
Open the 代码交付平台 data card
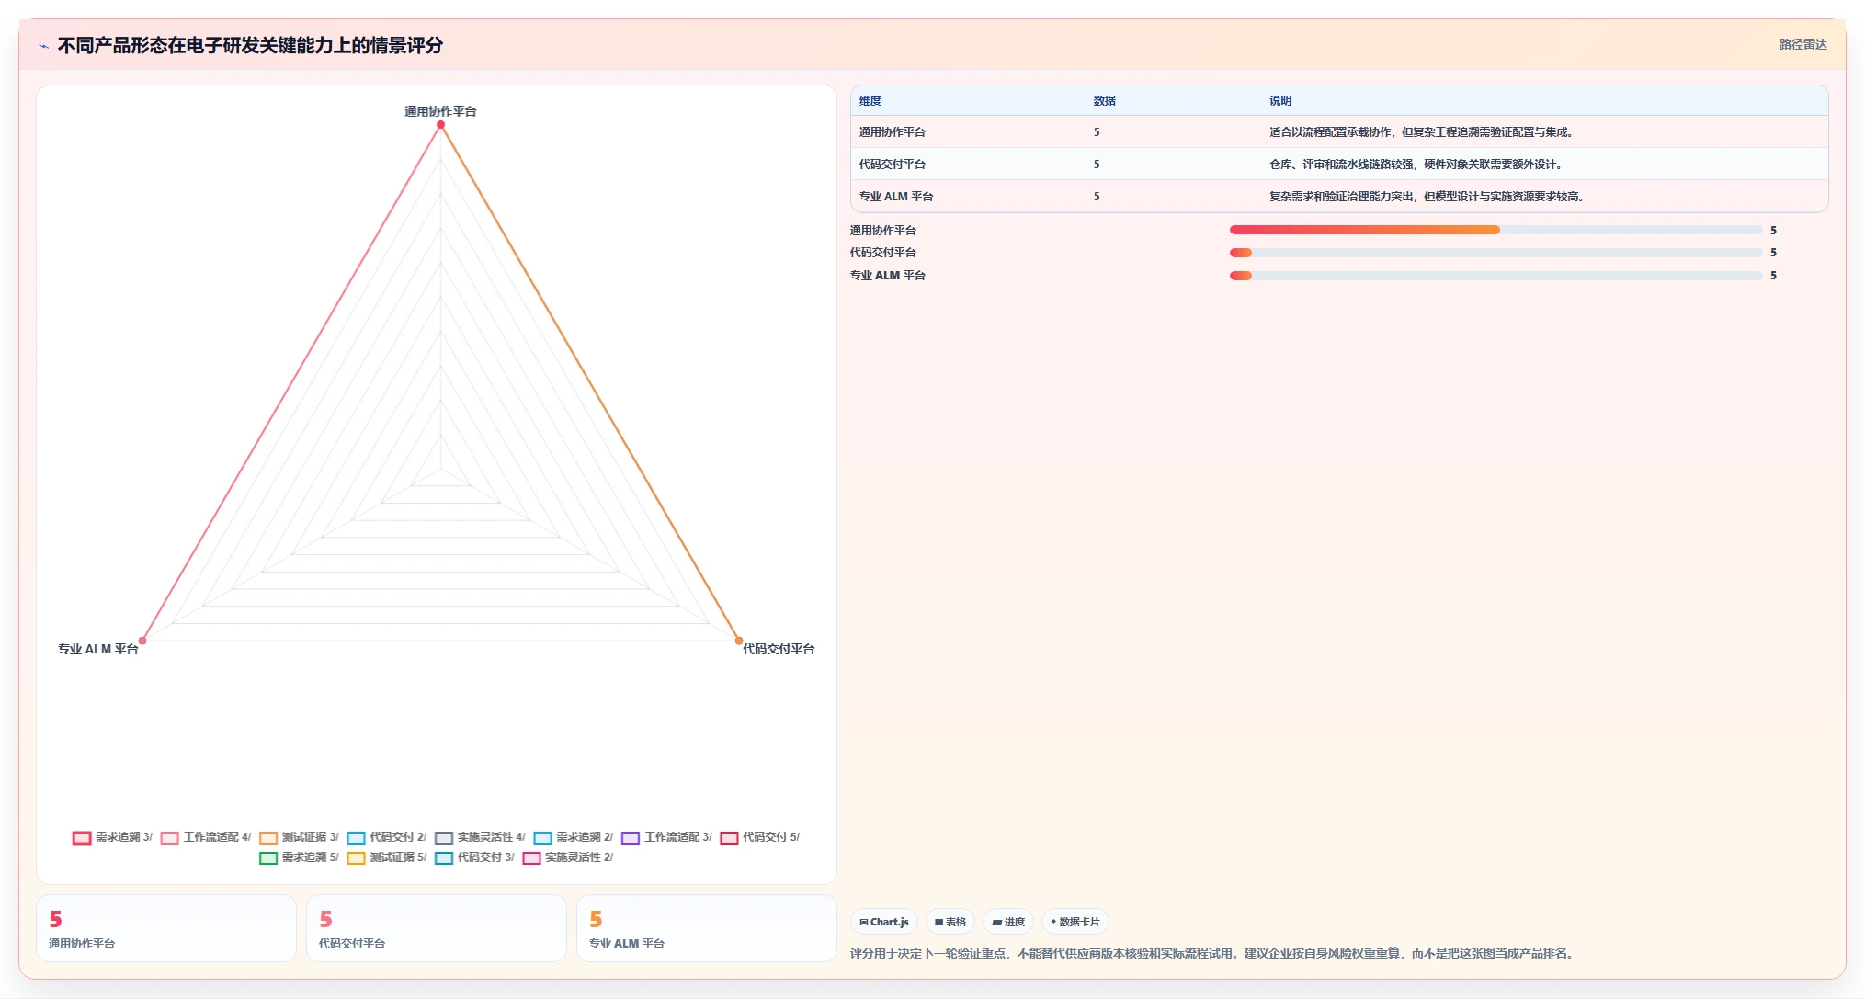click(437, 929)
